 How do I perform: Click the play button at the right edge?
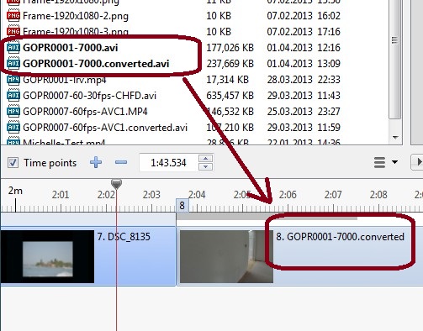point(417,162)
